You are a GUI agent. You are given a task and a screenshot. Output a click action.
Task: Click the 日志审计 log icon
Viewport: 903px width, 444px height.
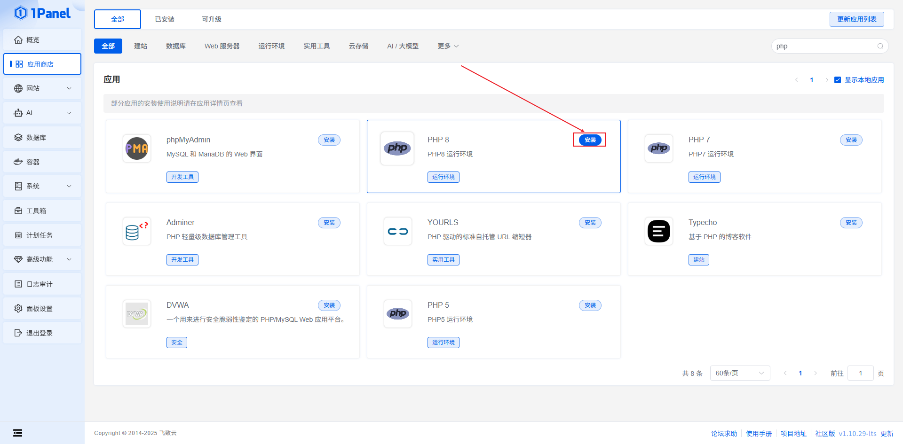[18, 284]
